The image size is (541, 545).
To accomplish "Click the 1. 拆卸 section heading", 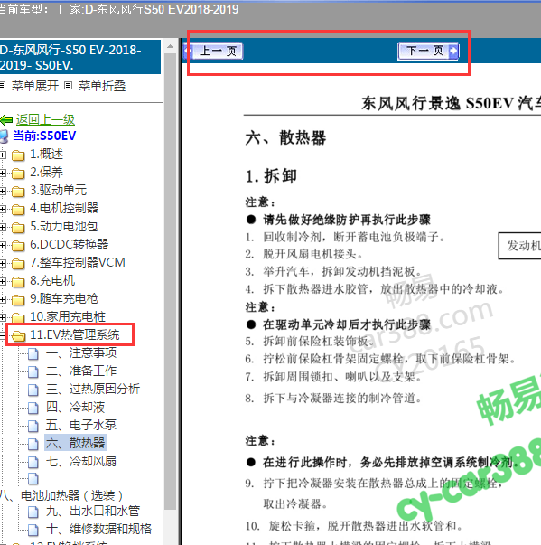I will point(271,176).
